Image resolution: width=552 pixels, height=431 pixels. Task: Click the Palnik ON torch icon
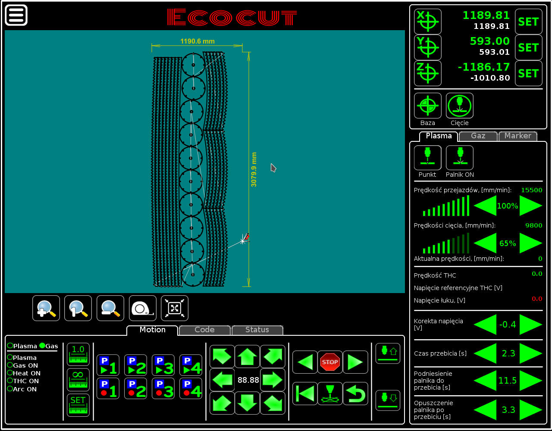tap(459, 157)
